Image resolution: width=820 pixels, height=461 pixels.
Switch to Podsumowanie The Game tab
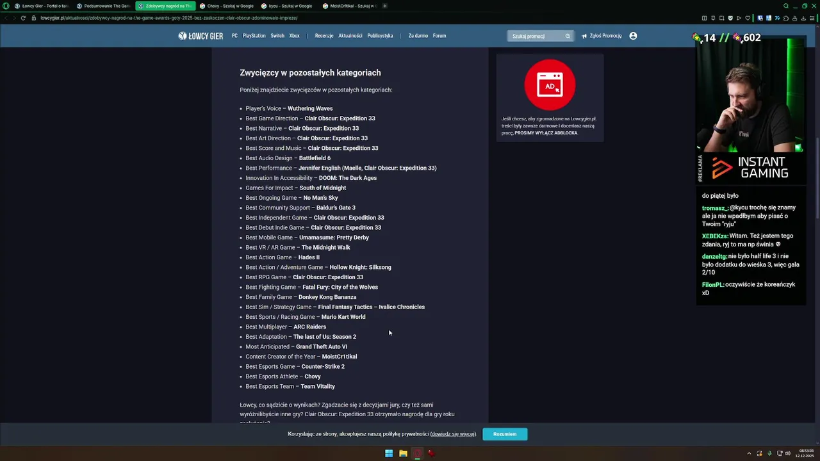pyautogui.click(x=102, y=6)
